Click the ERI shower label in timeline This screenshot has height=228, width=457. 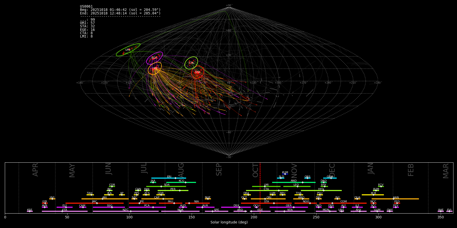169,177
